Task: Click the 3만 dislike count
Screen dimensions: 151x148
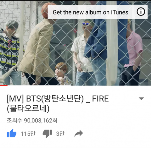Action: (60, 134)
